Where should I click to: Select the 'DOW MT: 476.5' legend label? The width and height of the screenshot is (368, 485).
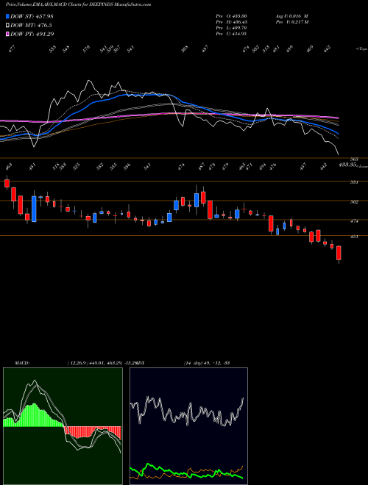[x=31, y=26]
